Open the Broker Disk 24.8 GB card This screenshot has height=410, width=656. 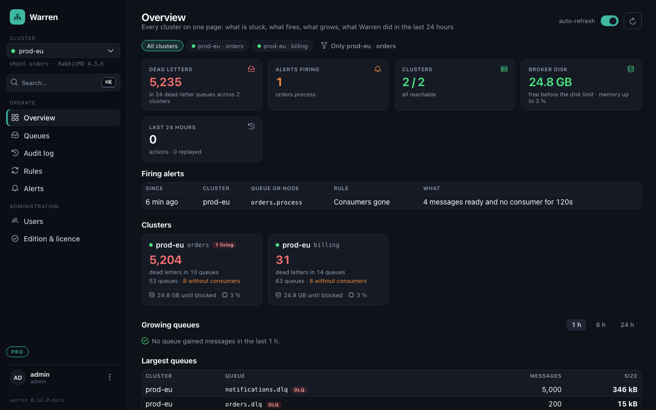581,85
